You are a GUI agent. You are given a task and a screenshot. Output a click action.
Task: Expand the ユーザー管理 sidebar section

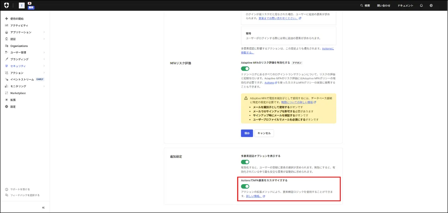pyautogui.click(x=18, y=52)
